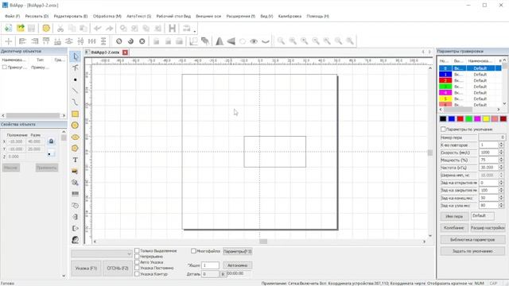Toggle the size lock icon
Screen dimensions: 509x286
point(51,141)
